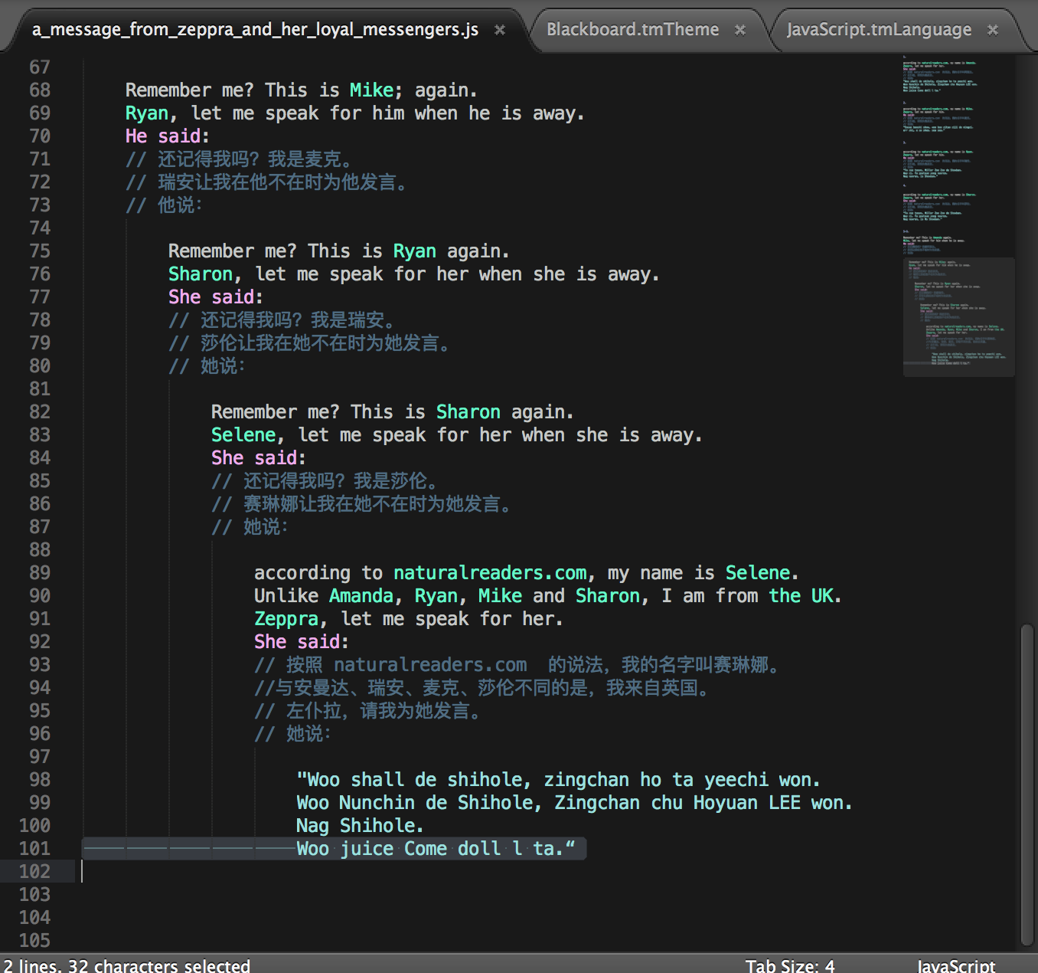Click the Chinese comment on line 72
The width and height of the screenshot is (1038, 973).
point(266,182)
